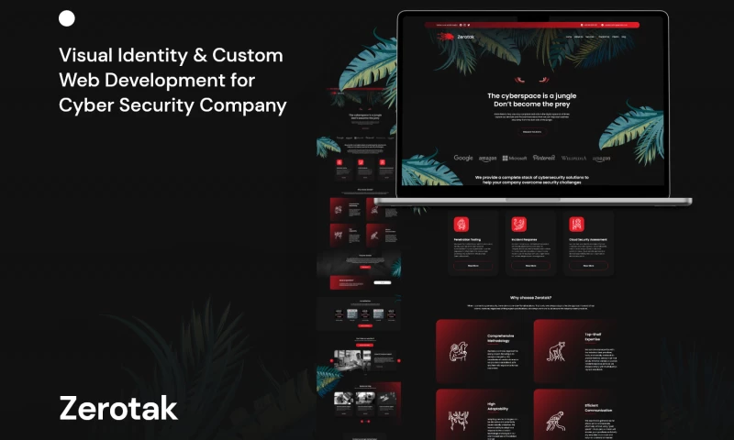
Task: Open the Twitter icon in red top bar
Action: [x=469, y=25]
